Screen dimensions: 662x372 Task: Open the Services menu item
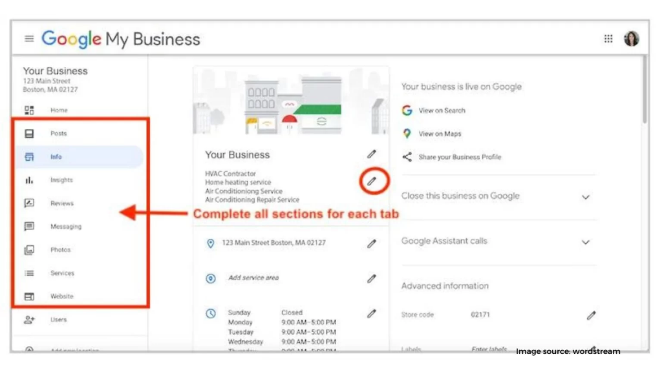point(62,273)
